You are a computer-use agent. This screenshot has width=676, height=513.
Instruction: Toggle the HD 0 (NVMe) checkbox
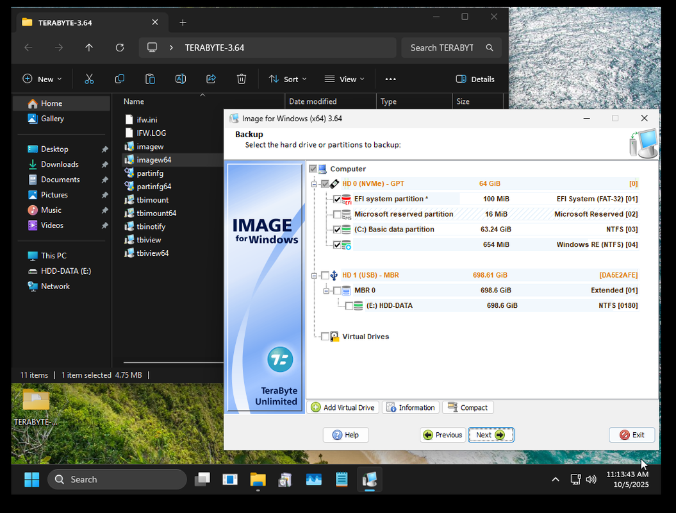[325, 184]
